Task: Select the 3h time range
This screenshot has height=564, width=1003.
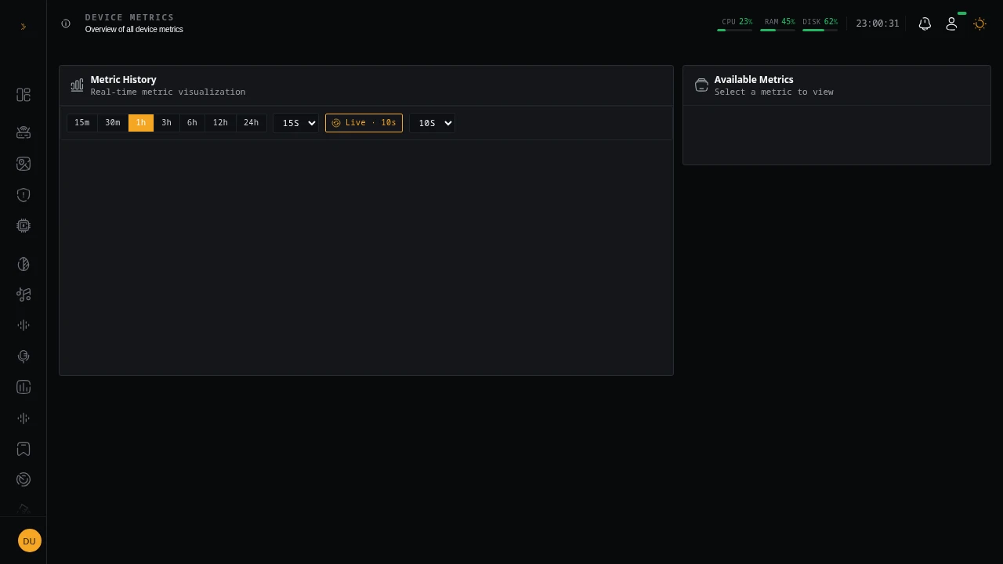Action: [x=166, y=123]
